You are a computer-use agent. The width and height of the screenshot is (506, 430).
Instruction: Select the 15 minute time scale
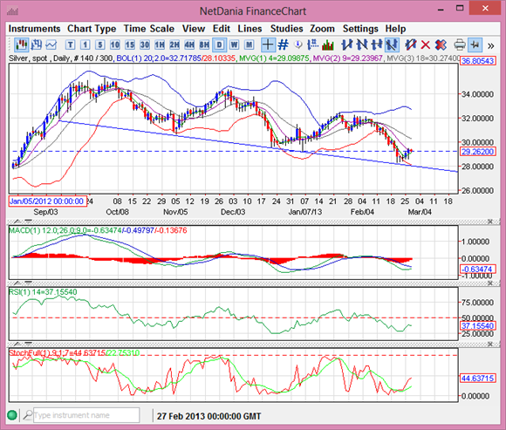click(130, 44)
